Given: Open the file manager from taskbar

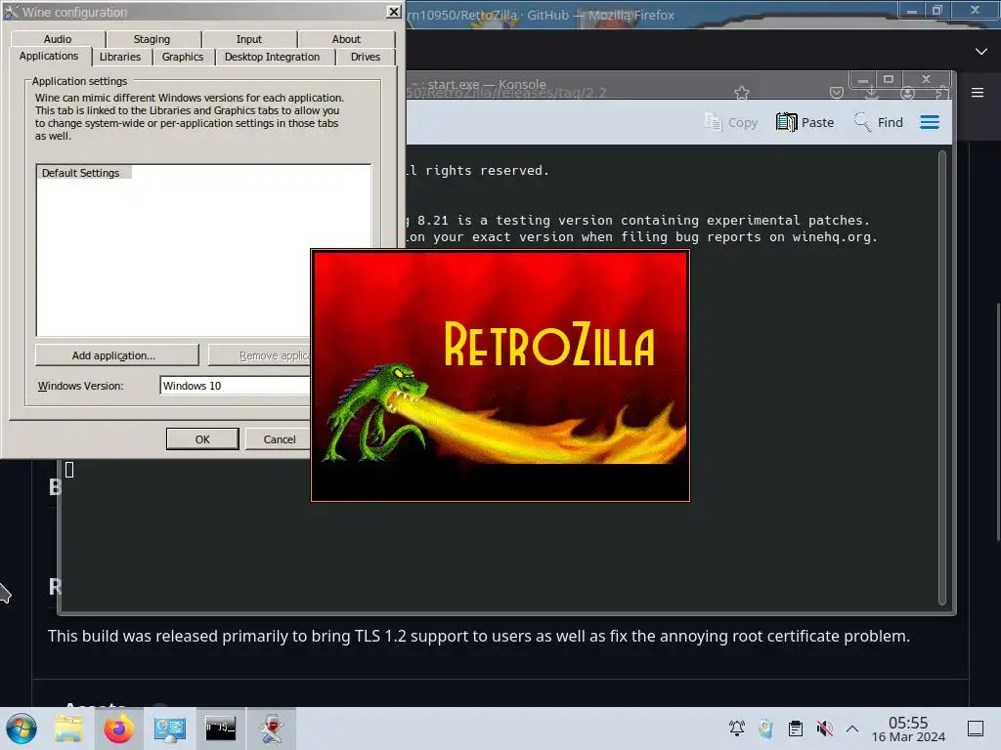Looking at the screenshot, I should [x=68, y=729].
